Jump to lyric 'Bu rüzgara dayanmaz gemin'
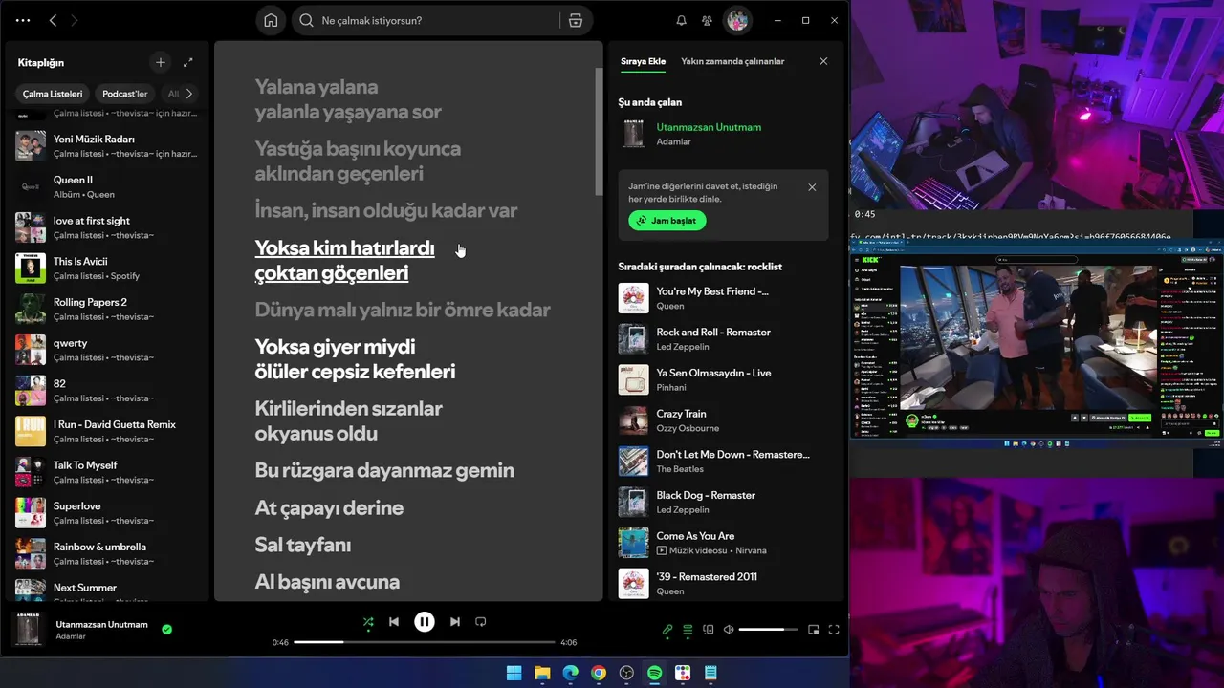Viewport: 1224px width, 688px height. [x=384, y=470]
